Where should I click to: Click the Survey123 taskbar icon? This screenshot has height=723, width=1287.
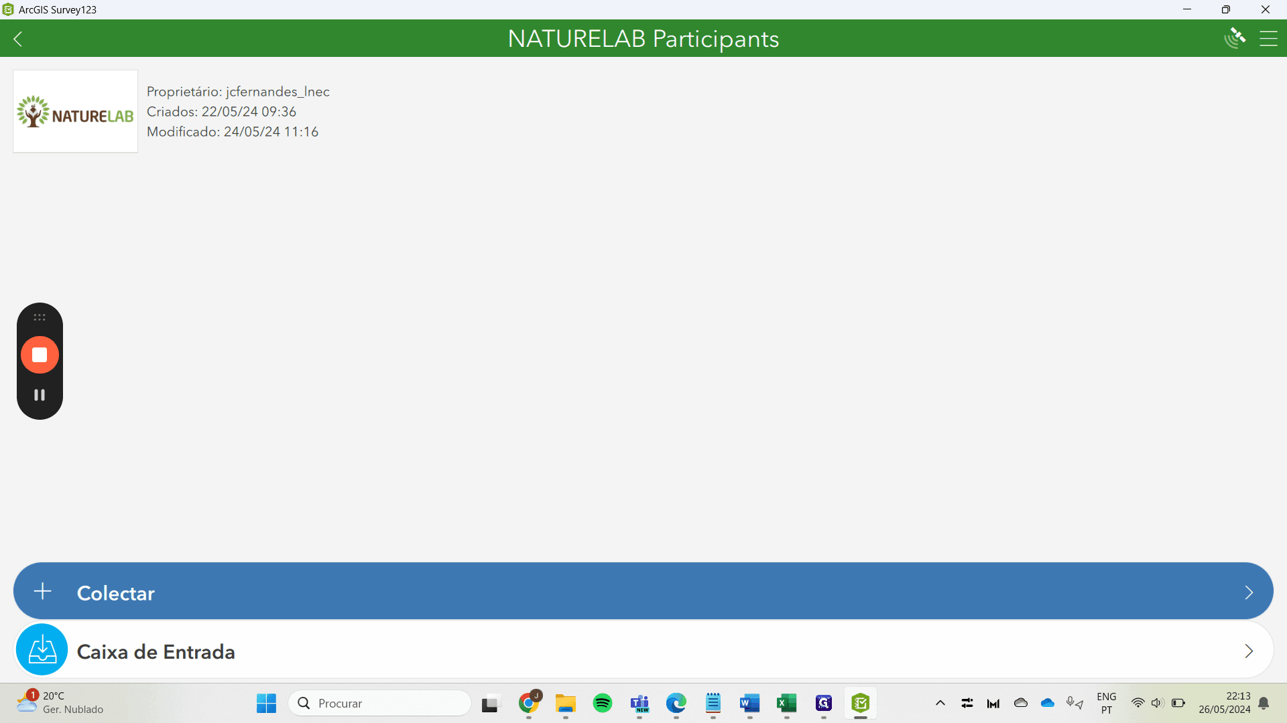pyautogui.click(x=861, y=704)
